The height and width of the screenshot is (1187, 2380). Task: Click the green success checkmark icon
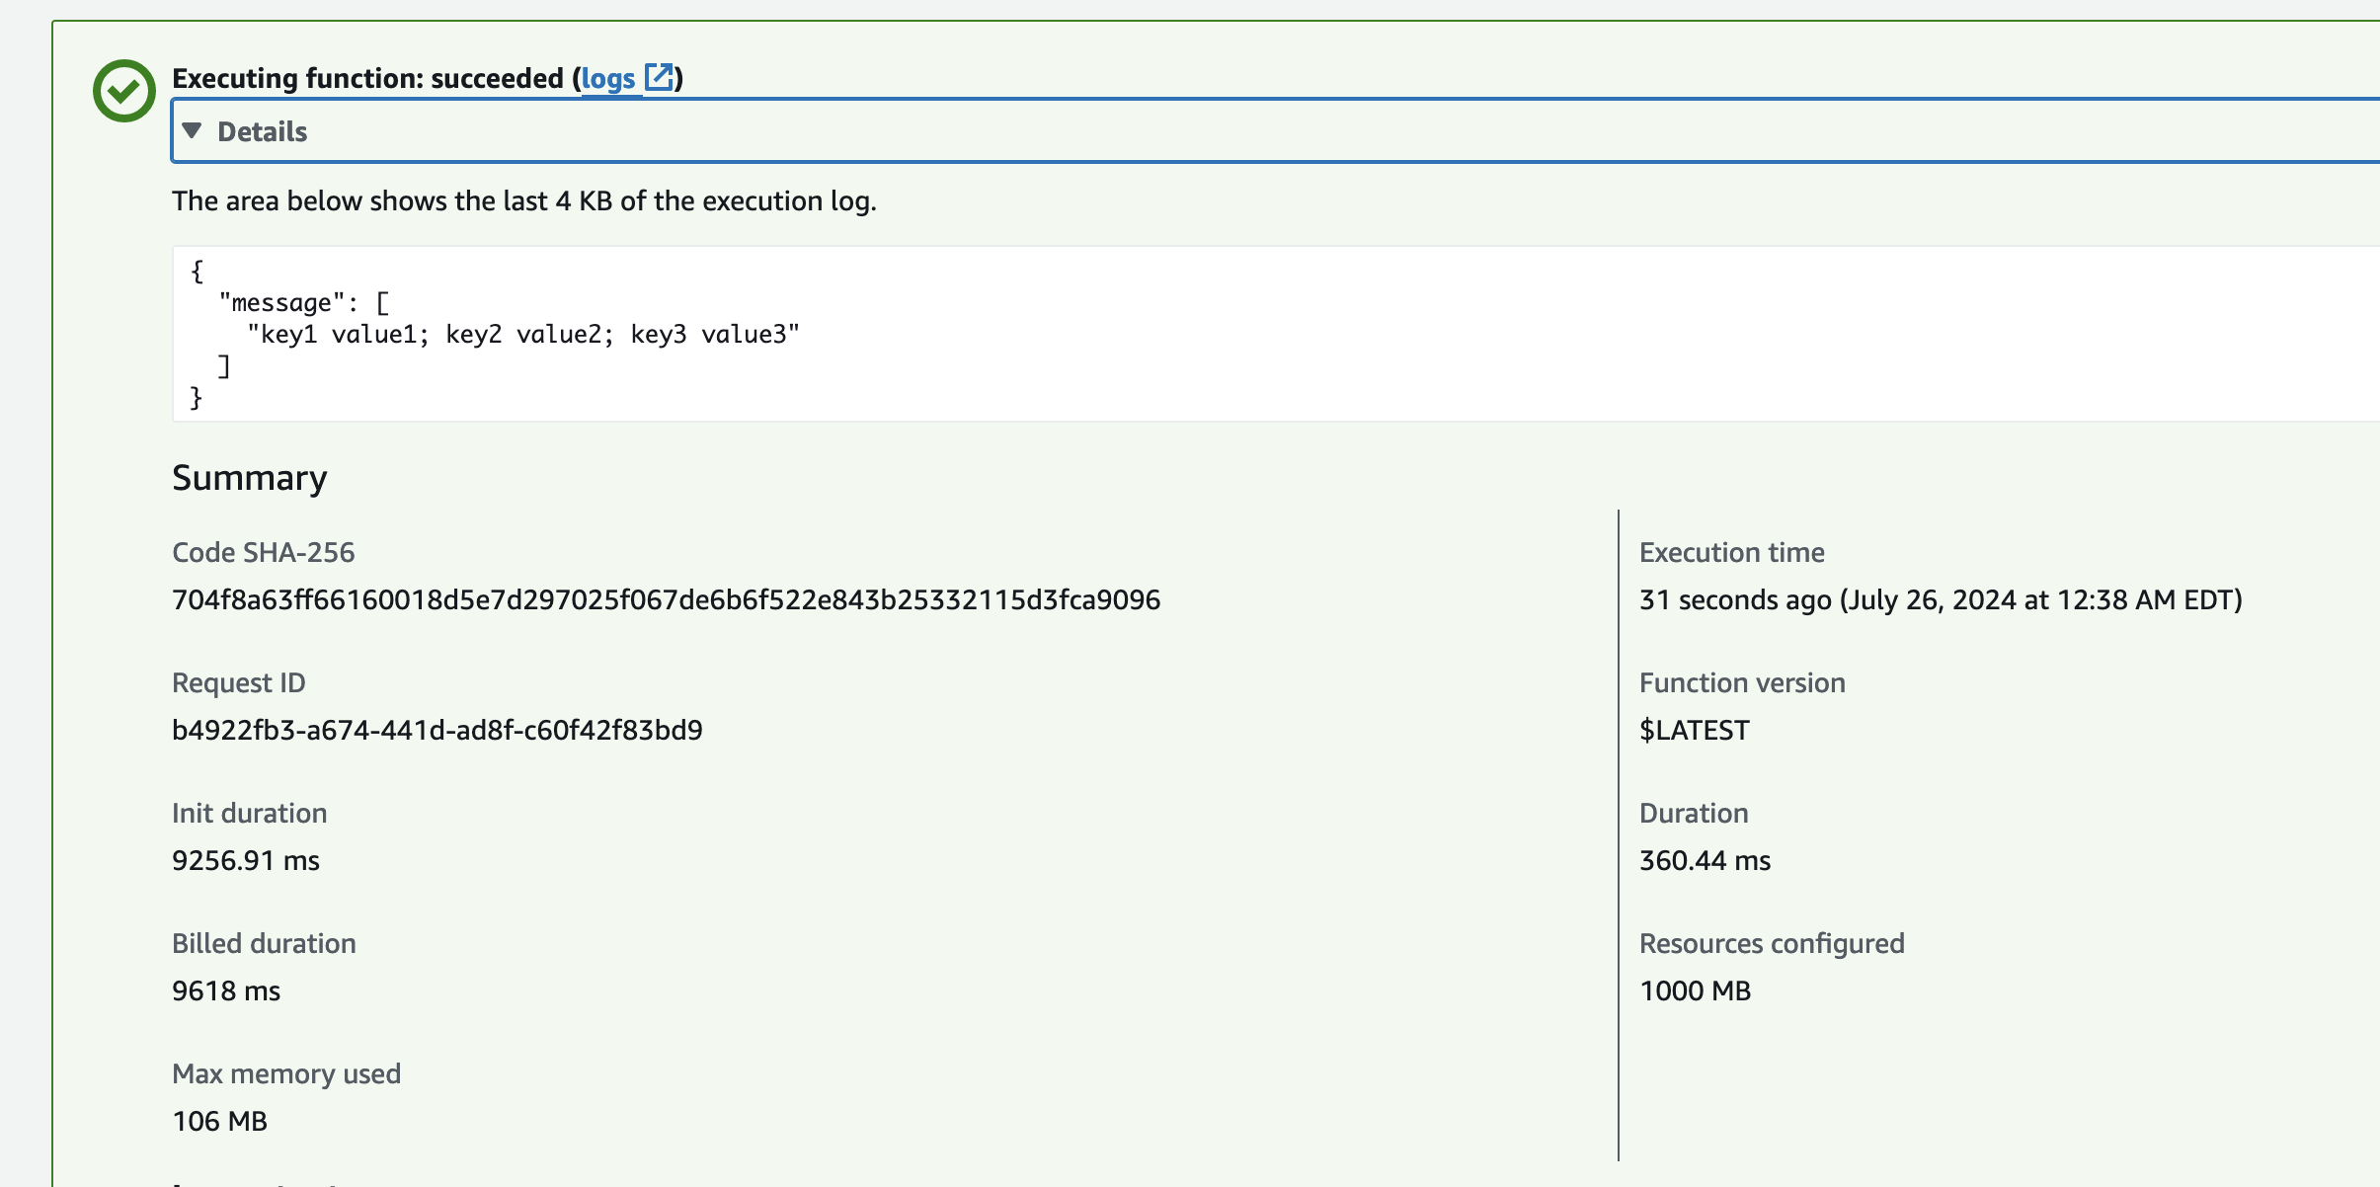(123, 89)
